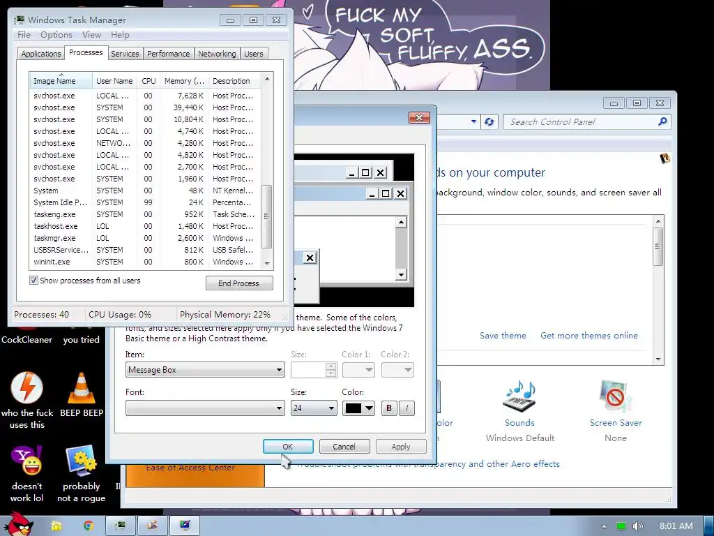Open the Item 'Message Box' dropdown
The image size is (714, 536).
[205, 370]
